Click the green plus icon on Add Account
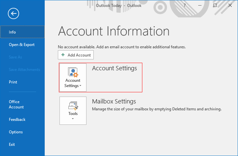The image size is (238, 156). tap(63, 55)
